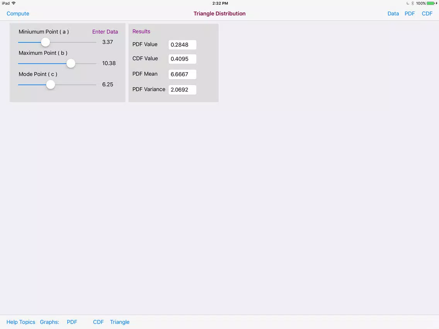The width and height of the screenshot is (439, 329).
Task: Tap the Wi-Fi icon in status bar
Action: pyautogui.click(x=14, y=3)
